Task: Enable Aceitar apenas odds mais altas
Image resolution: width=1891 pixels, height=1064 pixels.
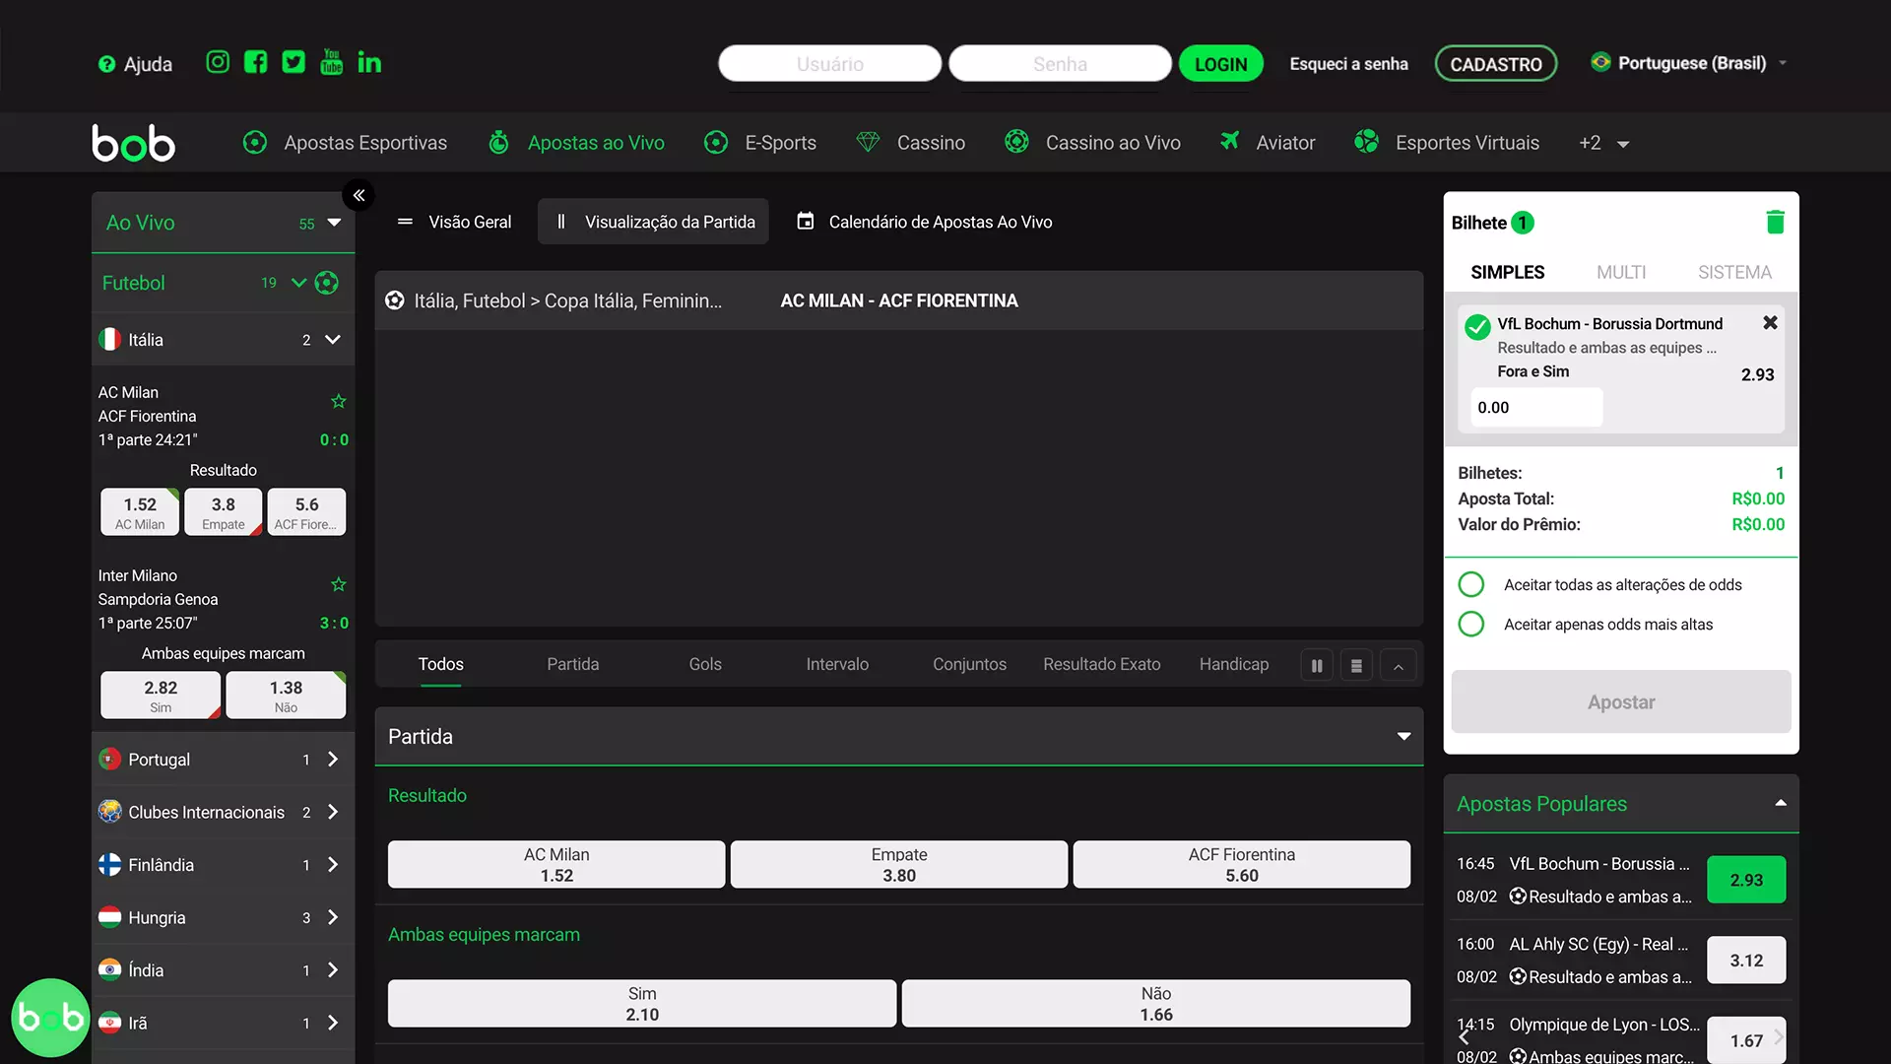Action: 1471,624
